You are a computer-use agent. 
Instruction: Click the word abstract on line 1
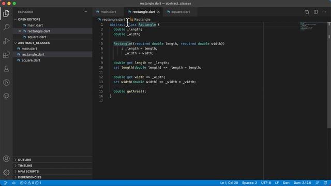117,25
